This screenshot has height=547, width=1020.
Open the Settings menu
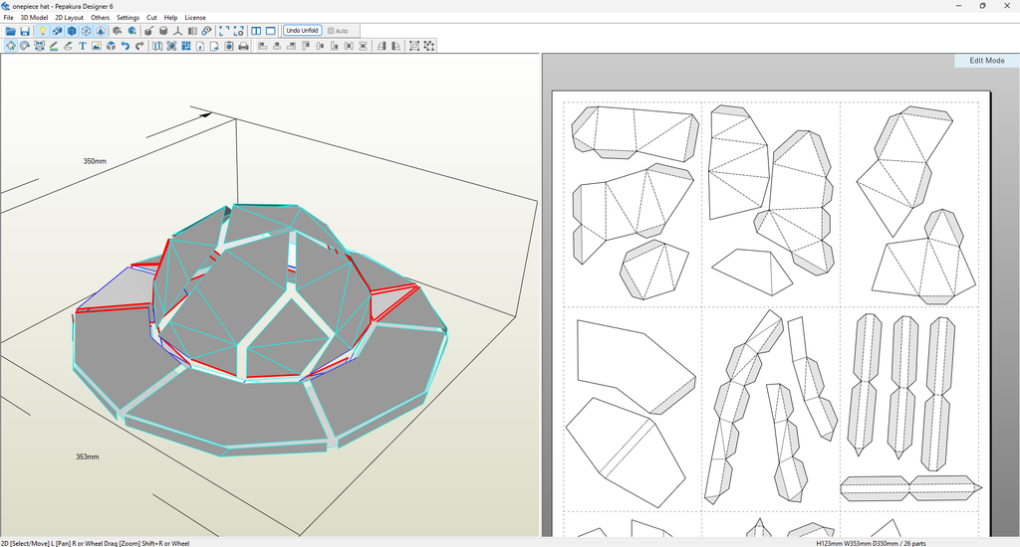click(x=127, y=18)
